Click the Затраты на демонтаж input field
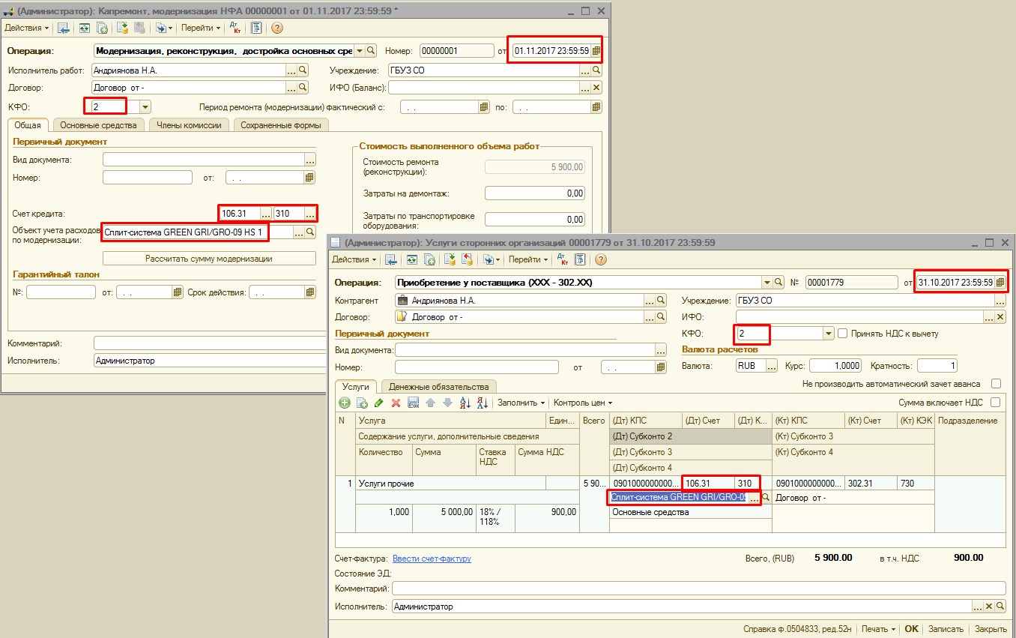 pos(535,193)
